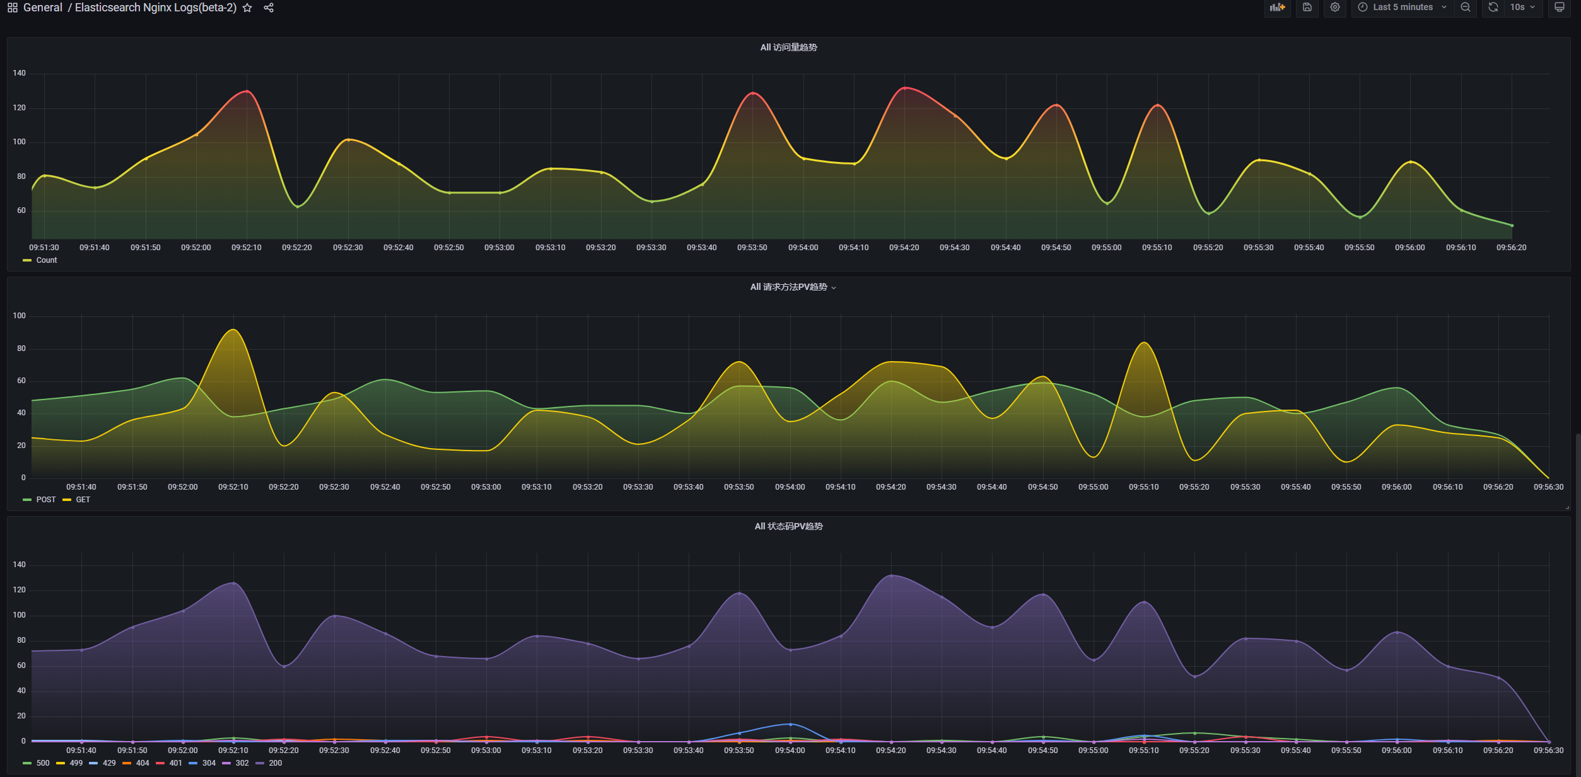Save the dashboard with the disk icon

1307,8
